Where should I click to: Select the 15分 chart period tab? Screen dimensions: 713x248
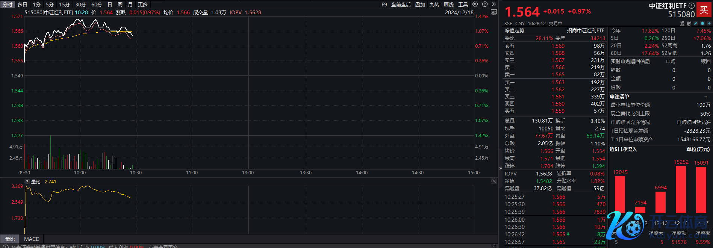click(64, 5)
